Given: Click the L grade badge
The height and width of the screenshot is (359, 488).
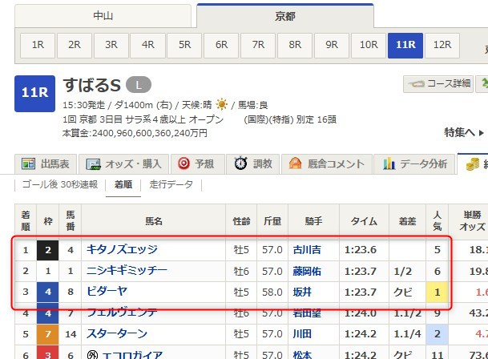Looking at the screenshot, I should pos(139,85).
